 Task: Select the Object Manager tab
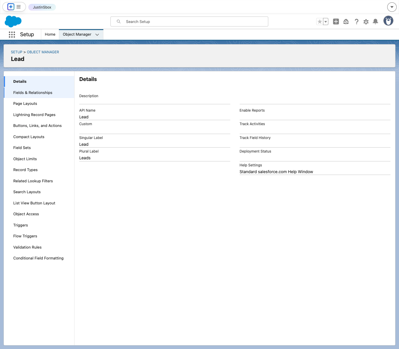pyautogui.click(x=77, y=34)
